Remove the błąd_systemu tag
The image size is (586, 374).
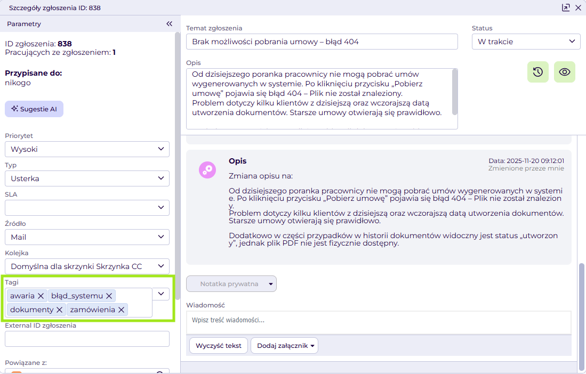coord(109,296)
